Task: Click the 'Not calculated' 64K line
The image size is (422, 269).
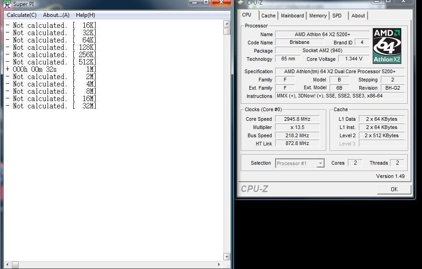Action: pos(51,40)
